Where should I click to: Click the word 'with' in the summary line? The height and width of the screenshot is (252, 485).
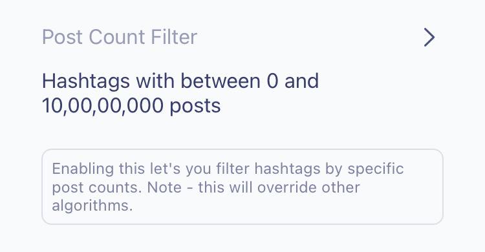[155, 81]
